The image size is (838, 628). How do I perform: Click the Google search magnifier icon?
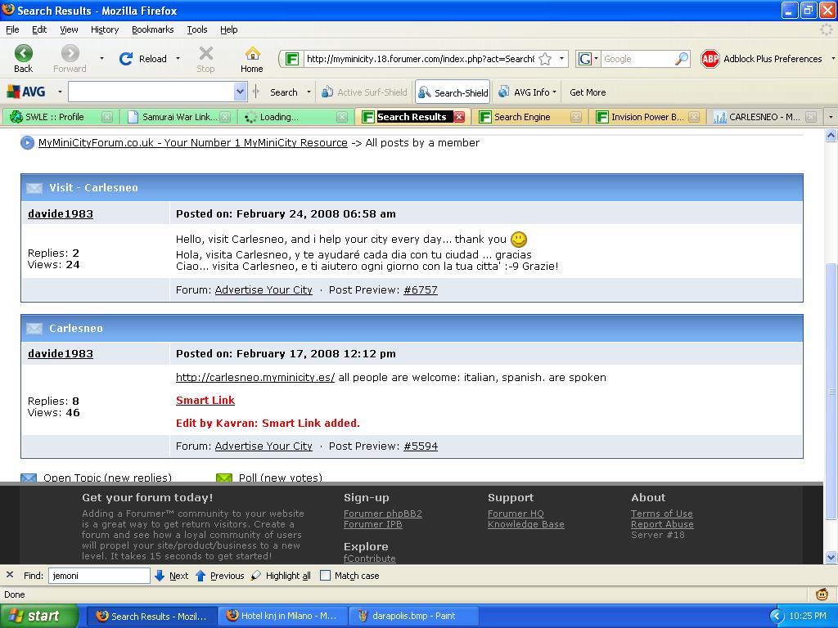click(x=681, y=59)
